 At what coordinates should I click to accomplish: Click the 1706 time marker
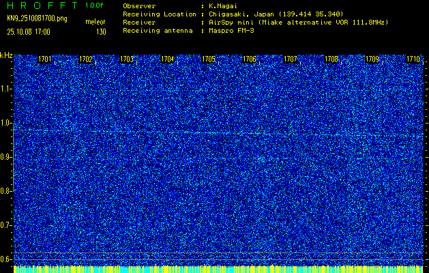coord(250,59)
